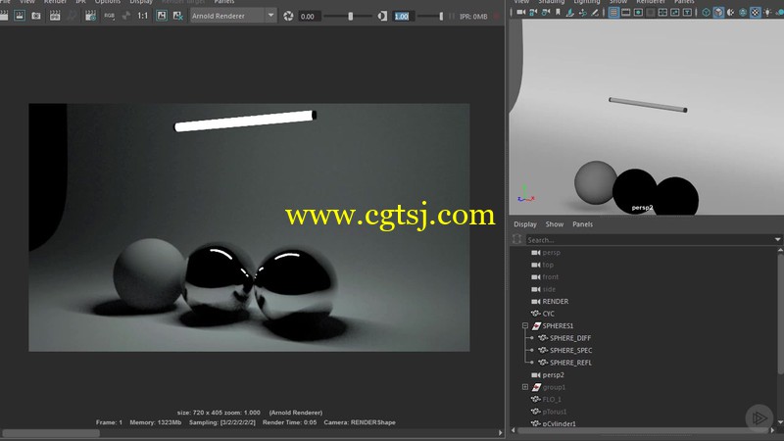Toggle RGB channel display

point(109,16)
